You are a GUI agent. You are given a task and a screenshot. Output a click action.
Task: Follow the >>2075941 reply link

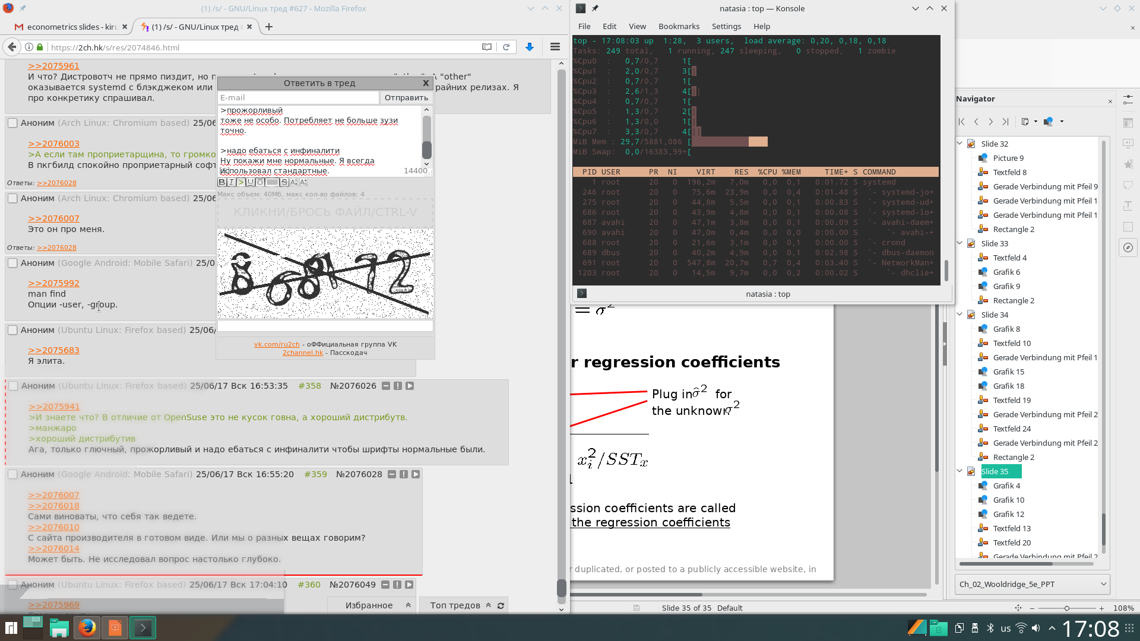[54, 407]
